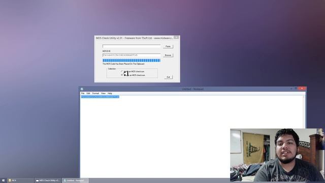Click the Browse button in MD5 Check Utility

tap(168, 55)
